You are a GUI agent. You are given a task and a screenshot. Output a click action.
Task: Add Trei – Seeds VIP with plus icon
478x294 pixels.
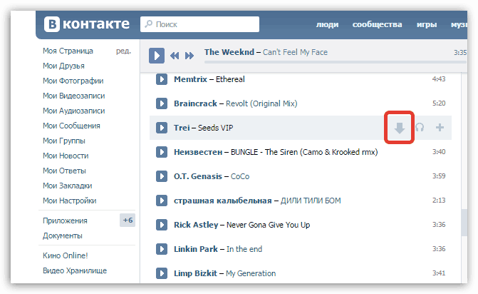pyautogui.click(x=440, y=128)
